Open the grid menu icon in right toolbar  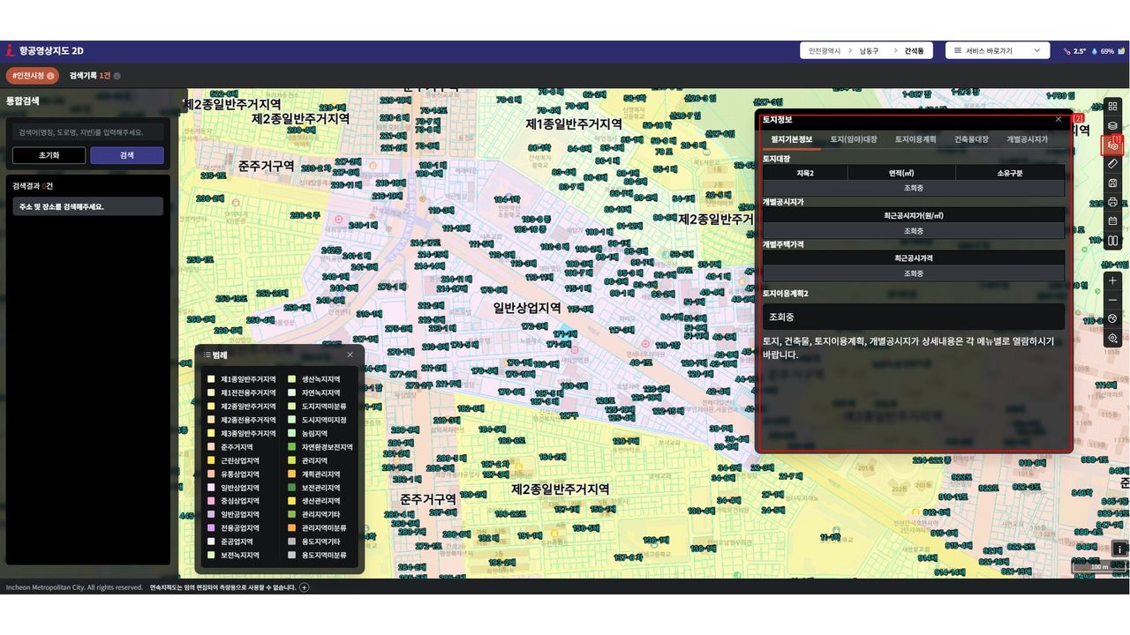tap(1112, 107)
